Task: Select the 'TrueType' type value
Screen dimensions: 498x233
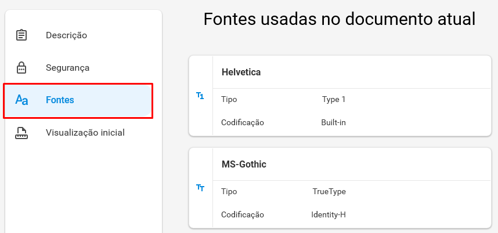Action: pyautogui.click(x=329, y=192)
